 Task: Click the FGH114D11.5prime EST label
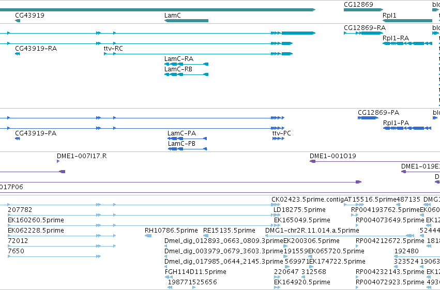point(195,272)
